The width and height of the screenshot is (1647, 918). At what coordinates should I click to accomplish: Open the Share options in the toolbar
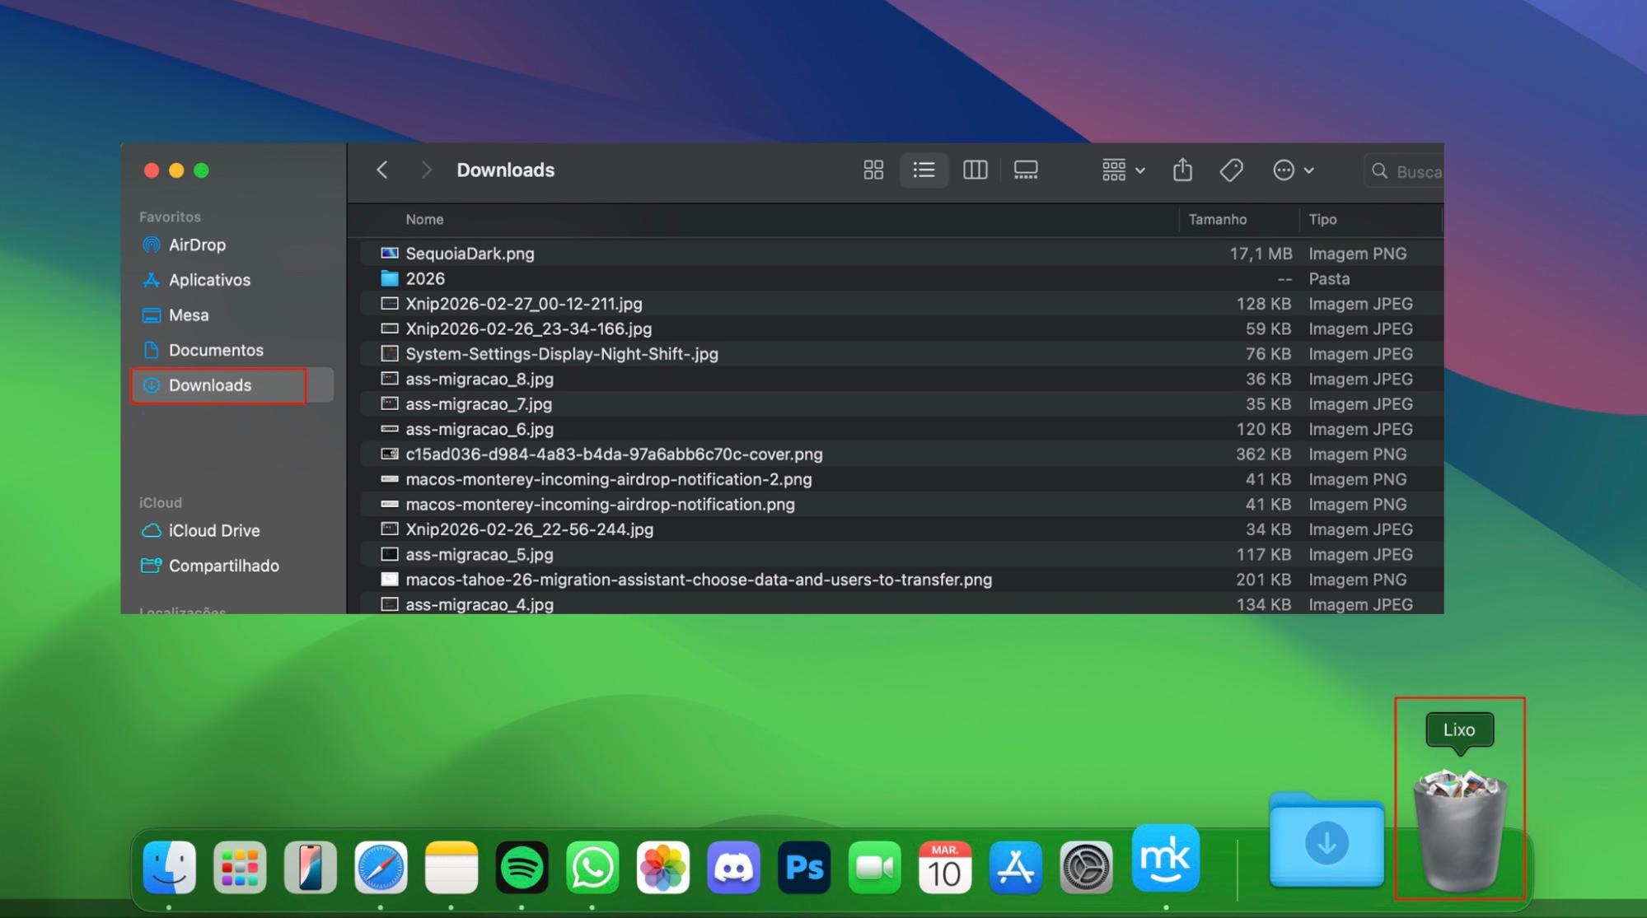(1182, 170)
